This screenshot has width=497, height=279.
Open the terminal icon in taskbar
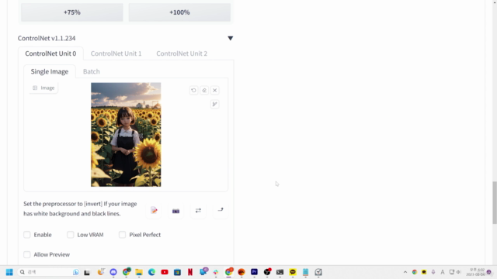[280, 272]
